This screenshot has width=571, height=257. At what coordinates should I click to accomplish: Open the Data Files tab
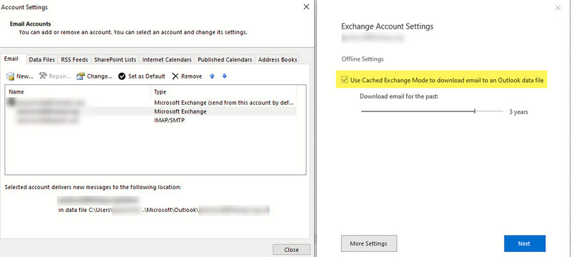42,59
